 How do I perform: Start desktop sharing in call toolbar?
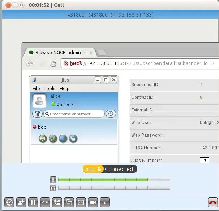tap(69, 202)
